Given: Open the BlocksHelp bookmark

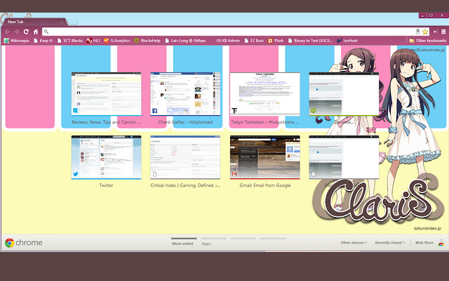Looking at the screenshot, I should [x=147, y=41].
